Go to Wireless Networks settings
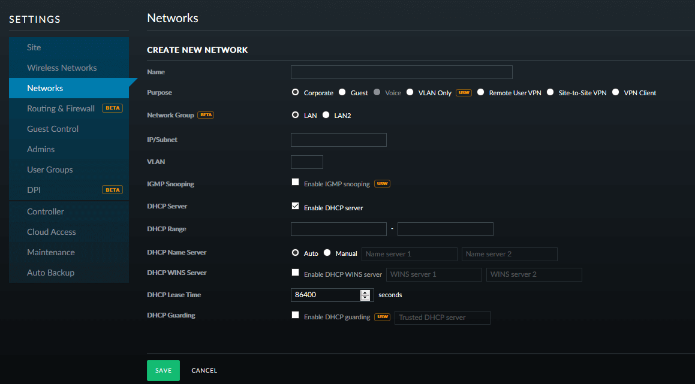 (x=62, y=68)
